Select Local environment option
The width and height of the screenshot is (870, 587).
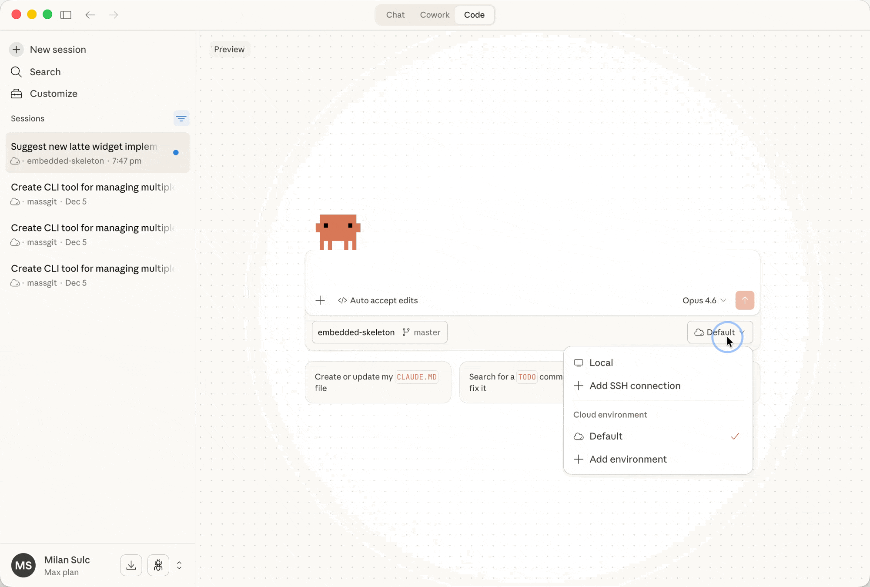[601, 362]
